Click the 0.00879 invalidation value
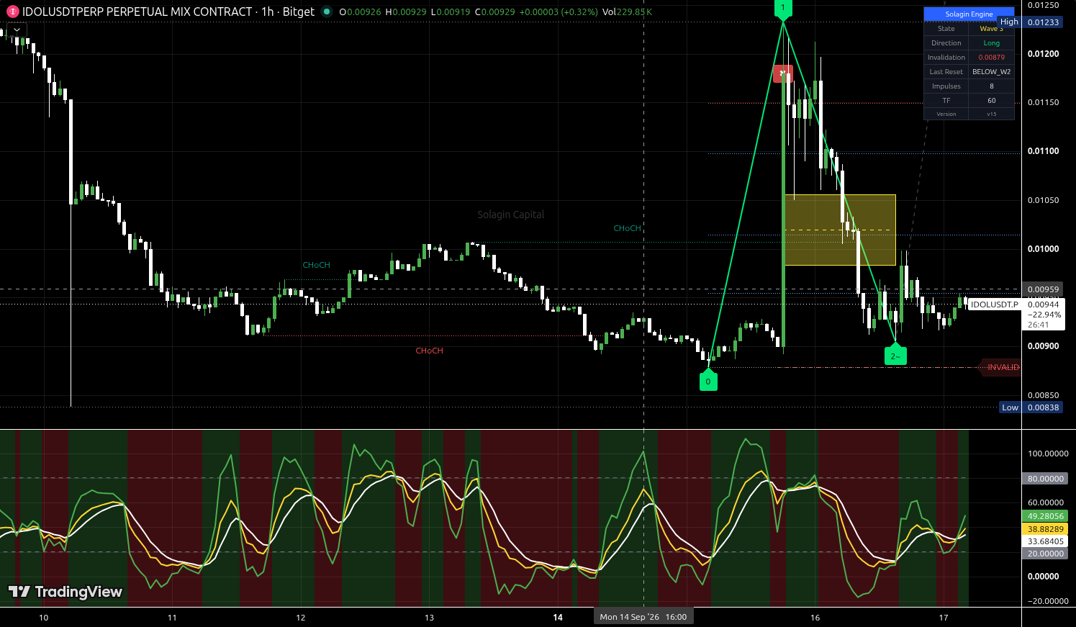The height and width of the screenshot is (627, 1076). point(991,58)
